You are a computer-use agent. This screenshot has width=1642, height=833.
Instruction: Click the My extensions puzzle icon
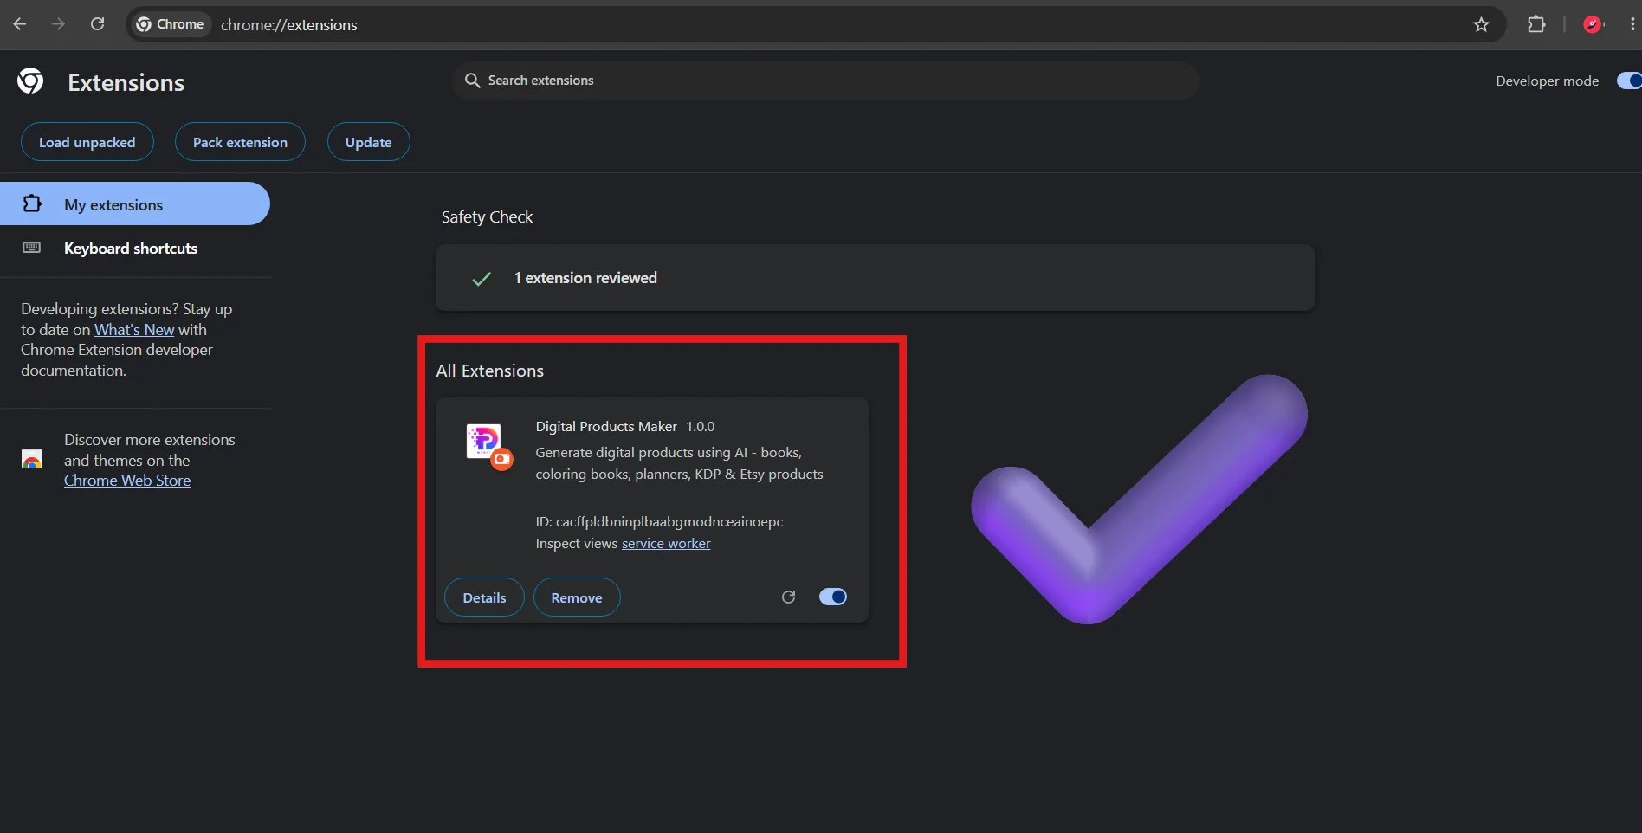(32, 203)
